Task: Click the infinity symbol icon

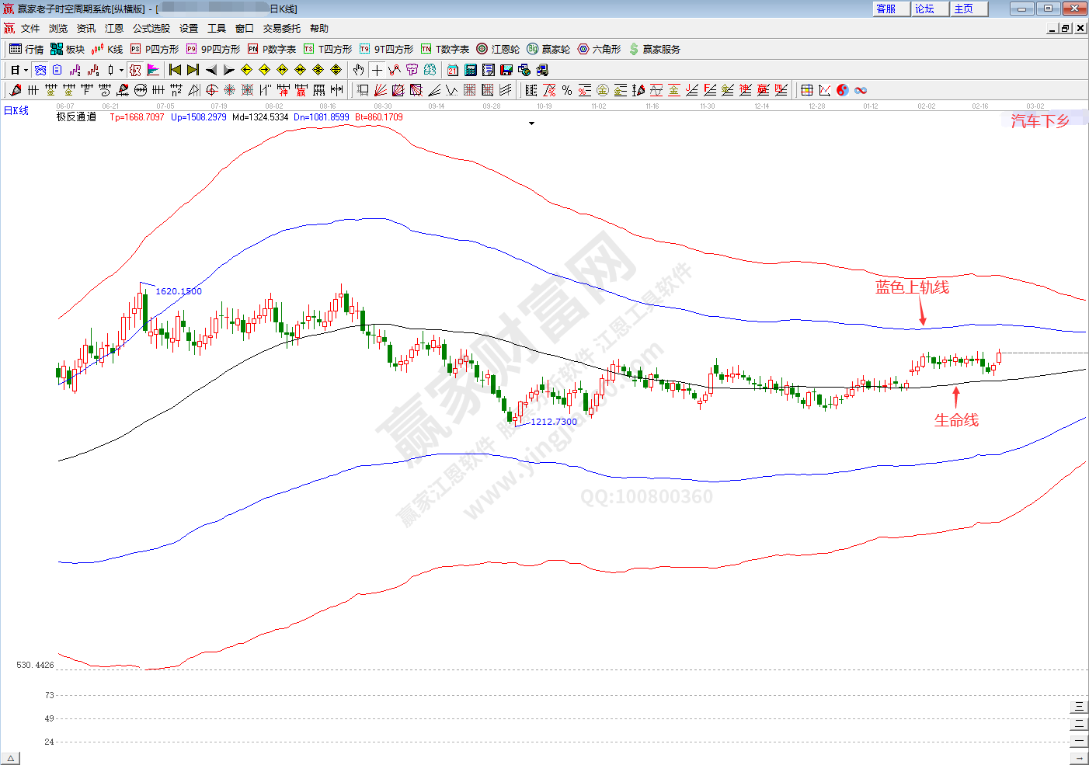Action: click(861, 90)
